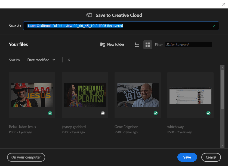Switch to grid view layout
The width and height of the screenshot is (228, 166).
(x=147, y=44)
